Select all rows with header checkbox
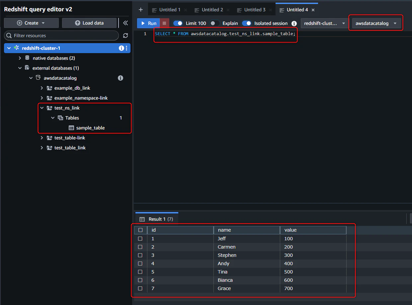 pos(140,230)
